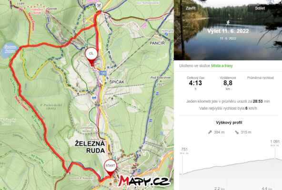Viewport: 282px width, 190px height.
Task: Share the trip using Sdílet
Action: click(260, 8)
